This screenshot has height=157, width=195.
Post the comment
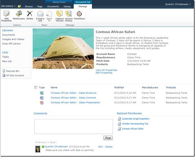click(x=108, y=138)
